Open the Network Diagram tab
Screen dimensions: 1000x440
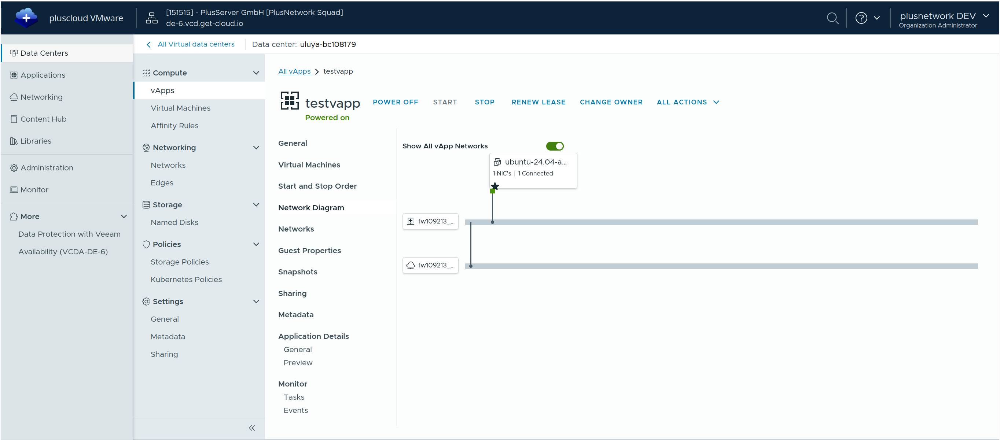(311, 208)
